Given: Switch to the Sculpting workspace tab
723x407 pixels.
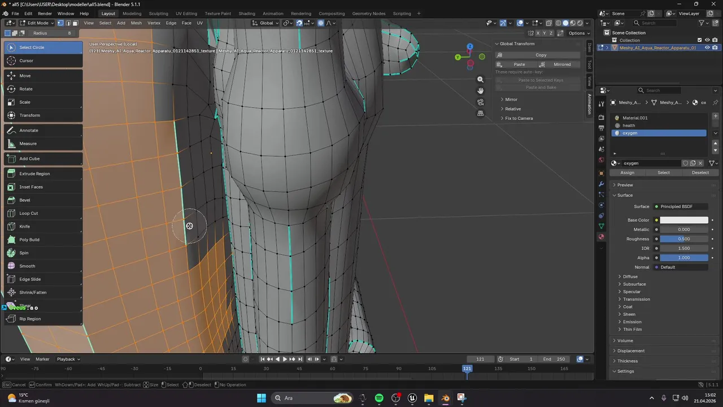Looking at the screenshot, I should coord(158,14).
